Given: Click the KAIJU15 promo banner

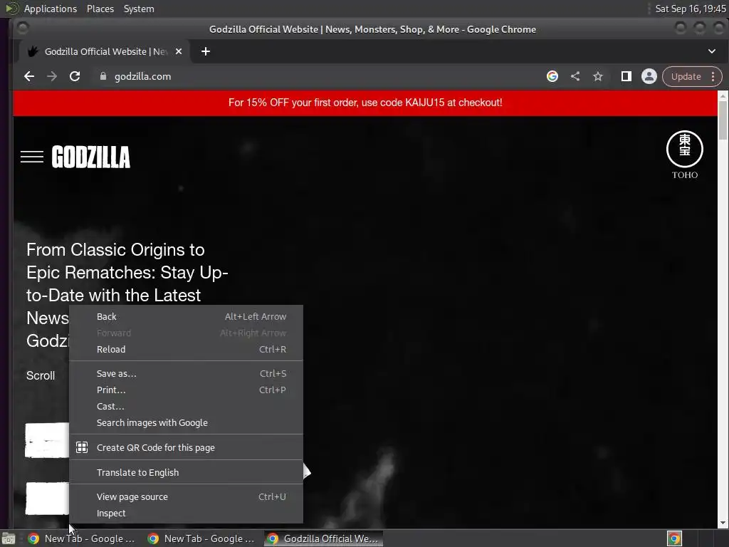Looking at the screenshot, I should click(365, 103).
